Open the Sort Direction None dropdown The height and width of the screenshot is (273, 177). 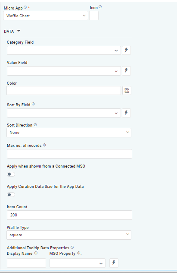69,133
